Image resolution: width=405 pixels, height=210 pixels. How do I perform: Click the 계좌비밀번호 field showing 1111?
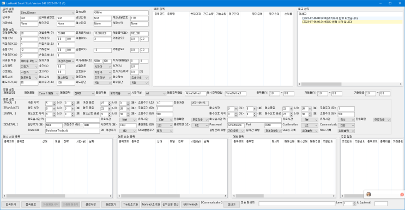[140, 19]
